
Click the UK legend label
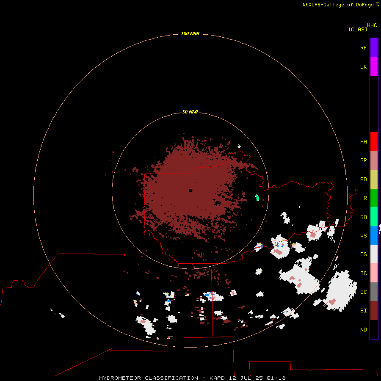[x=364, y=66]
